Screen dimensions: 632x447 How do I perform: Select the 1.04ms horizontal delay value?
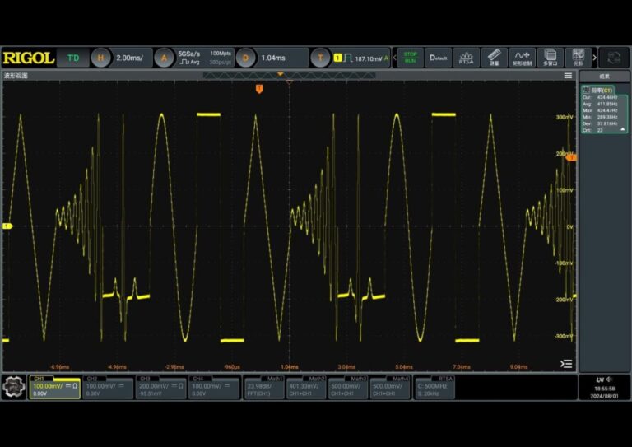pos(273,58)
